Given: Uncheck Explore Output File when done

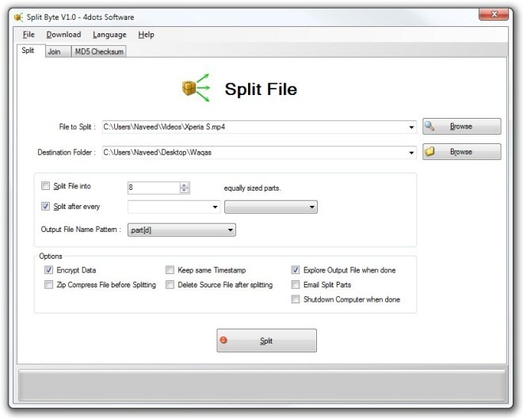Looking at the screenshot, I should (x=296, y=270).
